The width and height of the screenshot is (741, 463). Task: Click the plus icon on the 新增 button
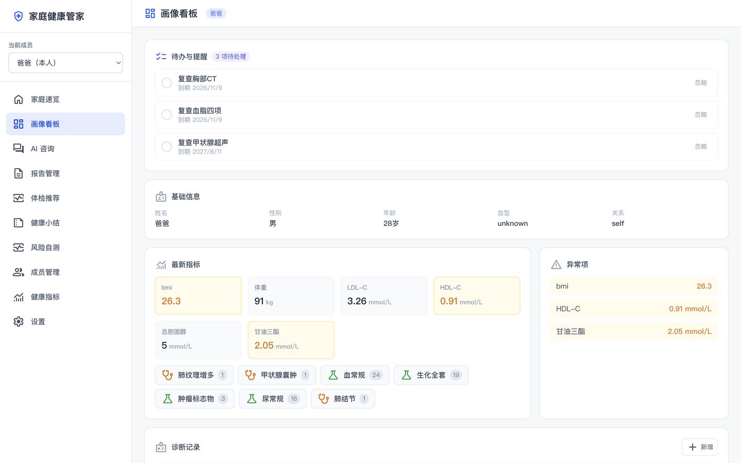693,447
